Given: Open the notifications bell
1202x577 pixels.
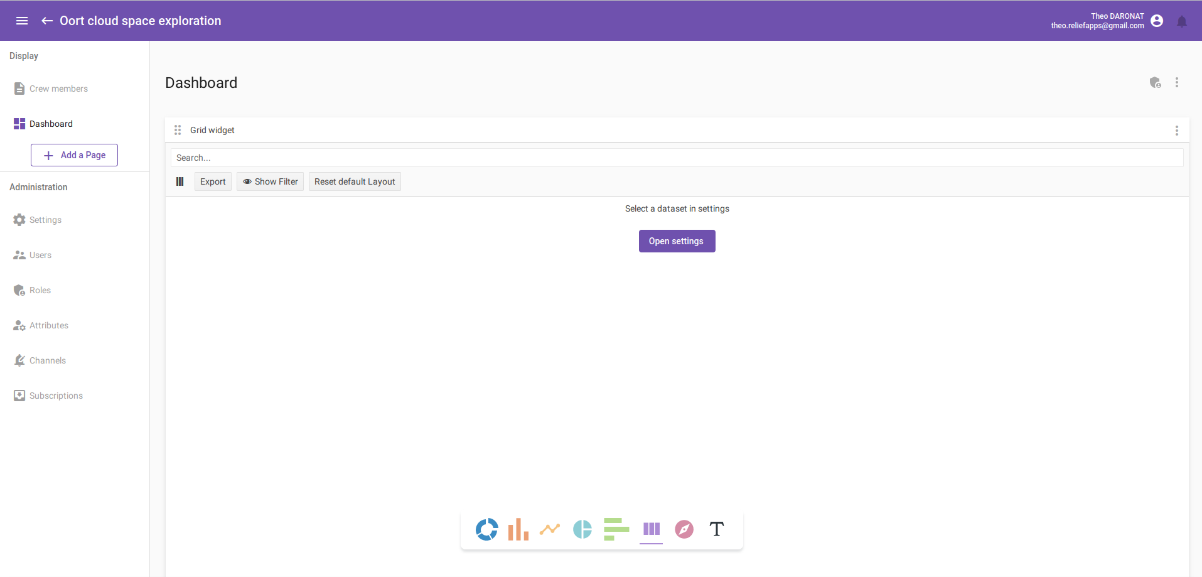Looking at the screenshot, I should [1182, 21].
